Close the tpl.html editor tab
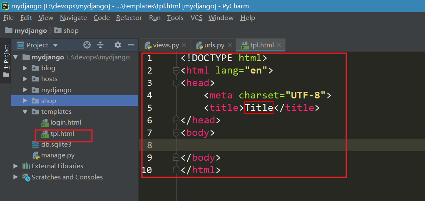This screenshot has width=425, height=201. [x=279, y=45]
